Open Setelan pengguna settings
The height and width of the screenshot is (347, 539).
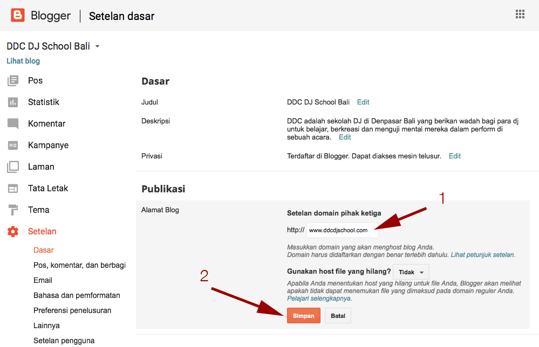[64, 341]
